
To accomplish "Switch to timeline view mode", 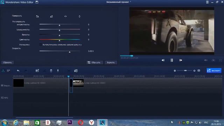I will [x=3, y=71].
